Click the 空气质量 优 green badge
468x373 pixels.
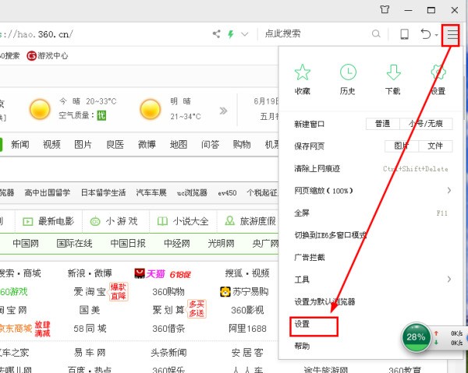coord(101,115)
